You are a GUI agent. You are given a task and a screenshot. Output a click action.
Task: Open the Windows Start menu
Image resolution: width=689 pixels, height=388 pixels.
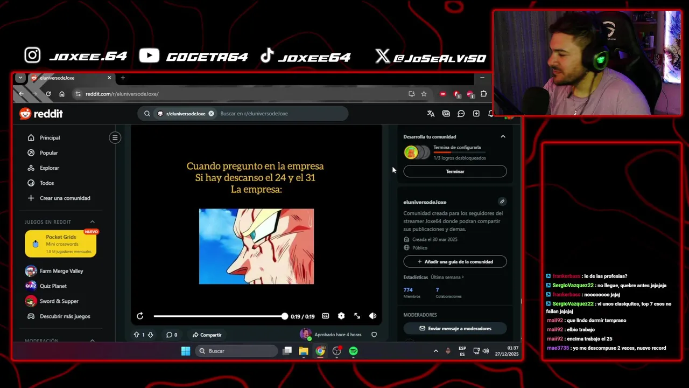click(186, 351)
